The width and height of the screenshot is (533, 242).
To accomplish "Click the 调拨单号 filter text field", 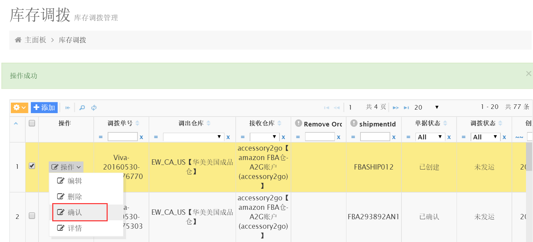I will (122, 137).
